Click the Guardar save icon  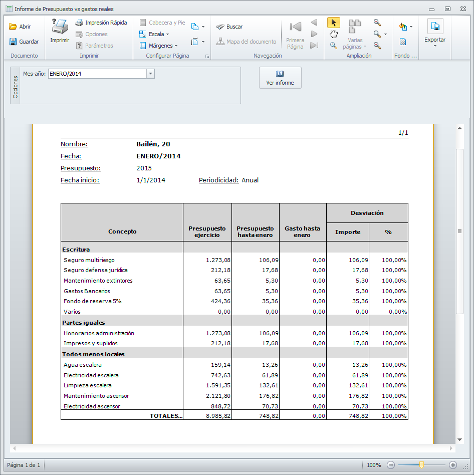coord(13,42)
